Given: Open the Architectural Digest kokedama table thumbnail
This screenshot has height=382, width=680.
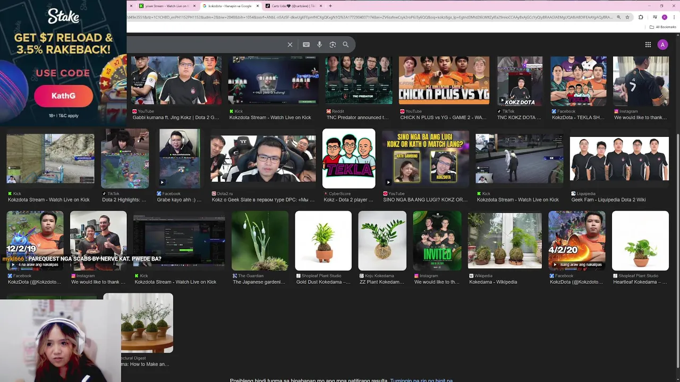Looking at the screenshot, I should pyautogui.click(x=147, y=323).
